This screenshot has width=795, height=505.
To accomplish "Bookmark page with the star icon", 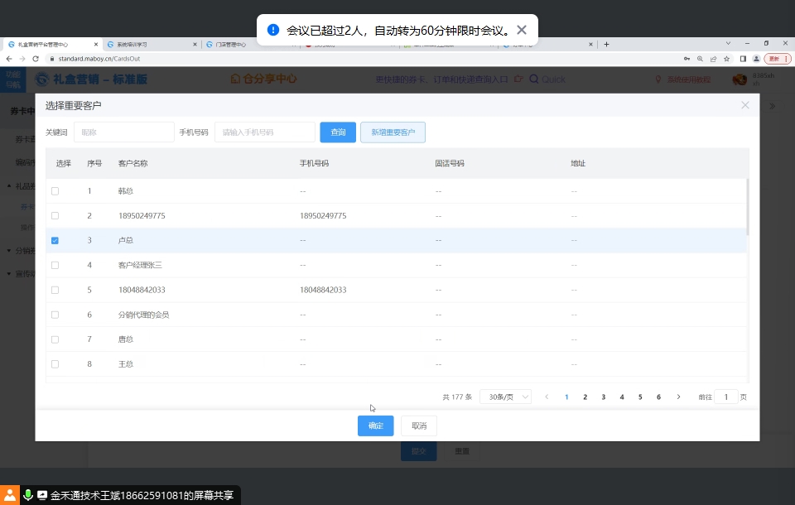I will pos(726,59).
